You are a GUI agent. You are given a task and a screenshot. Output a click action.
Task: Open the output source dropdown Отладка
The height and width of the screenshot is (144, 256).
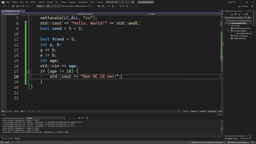[46, 118]
